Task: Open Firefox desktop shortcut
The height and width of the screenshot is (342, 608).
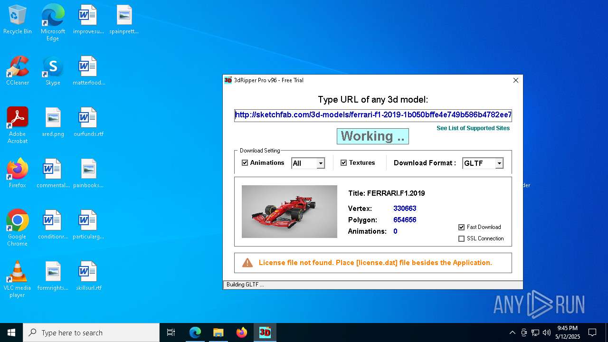Action: coord(18,173)
